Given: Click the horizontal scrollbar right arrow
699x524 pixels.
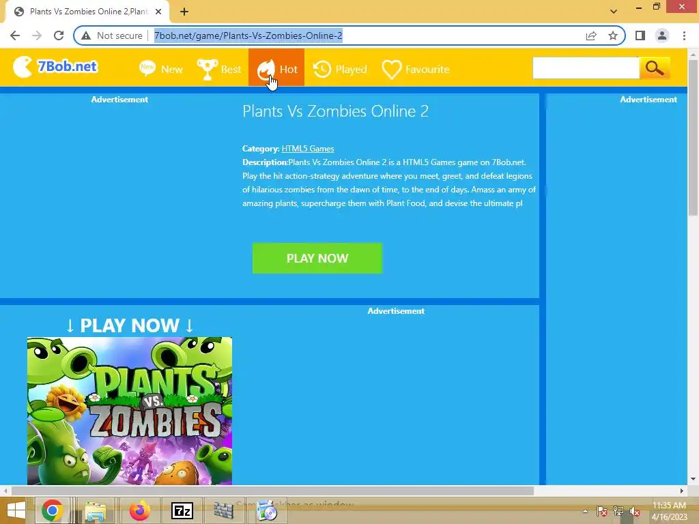Looking at the screenshot, I should [x=682, y=491].
